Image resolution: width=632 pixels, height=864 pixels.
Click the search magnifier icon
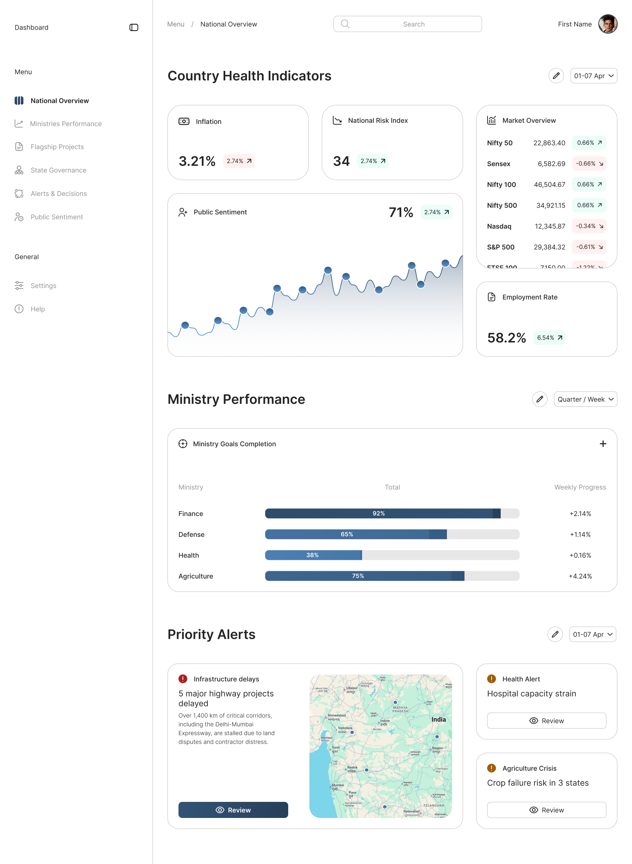(x=345, y=24)
